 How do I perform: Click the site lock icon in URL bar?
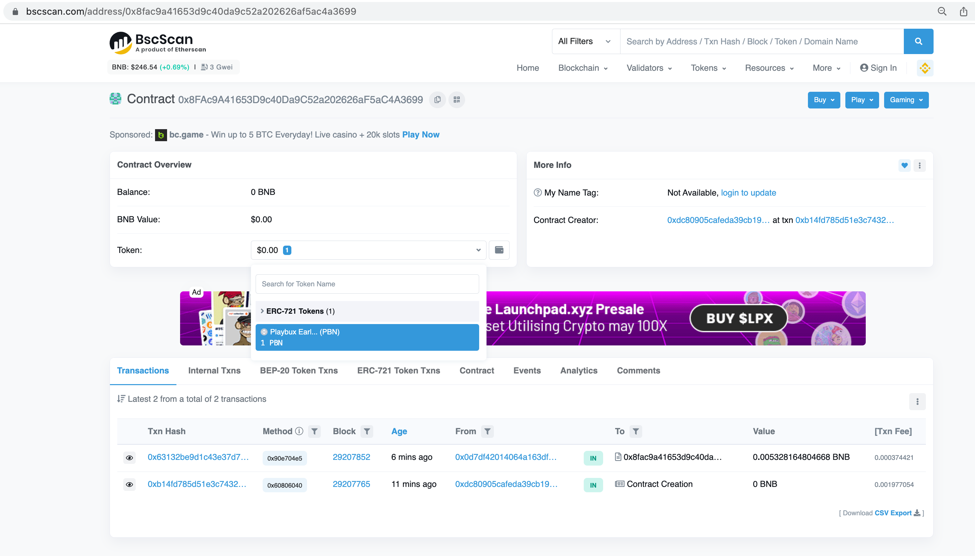pos(15,11)
